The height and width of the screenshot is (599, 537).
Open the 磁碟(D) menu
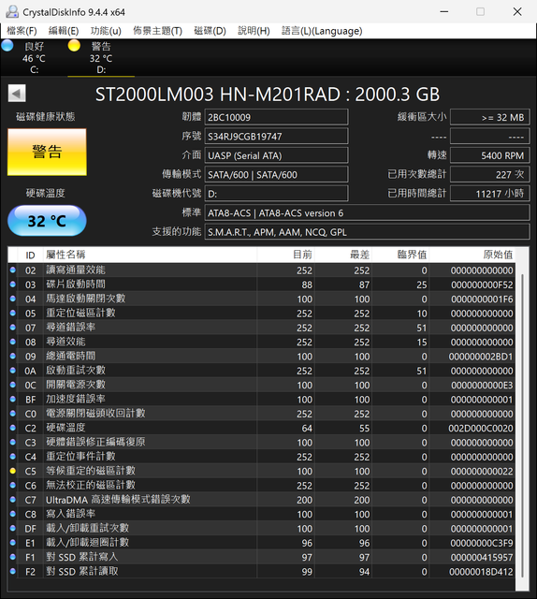point(210,31)
